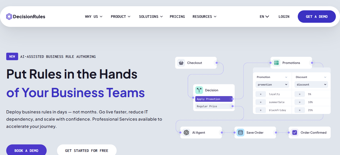Click the AI Agent OpenAI icon
The image size is (340, 155).
click(186, 133)
